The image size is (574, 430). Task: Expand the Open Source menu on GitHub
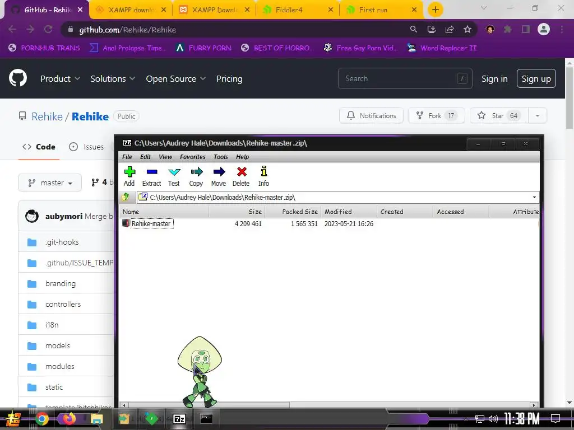tap(175, 78)
